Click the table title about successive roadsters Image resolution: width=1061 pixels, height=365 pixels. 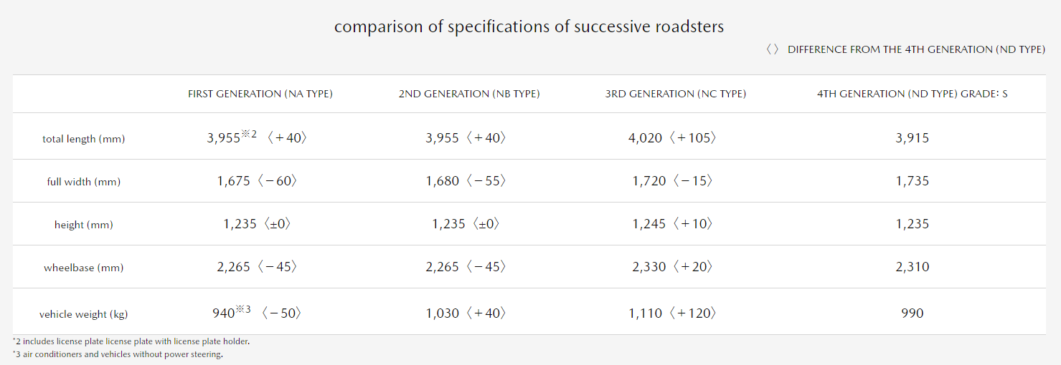click(529, 27)
